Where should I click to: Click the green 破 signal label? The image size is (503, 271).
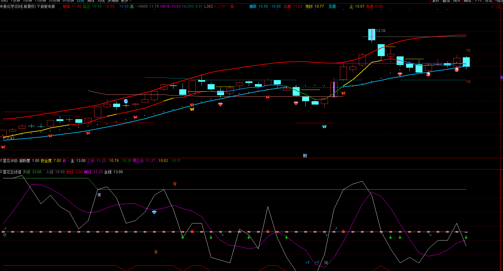(5, 235)
